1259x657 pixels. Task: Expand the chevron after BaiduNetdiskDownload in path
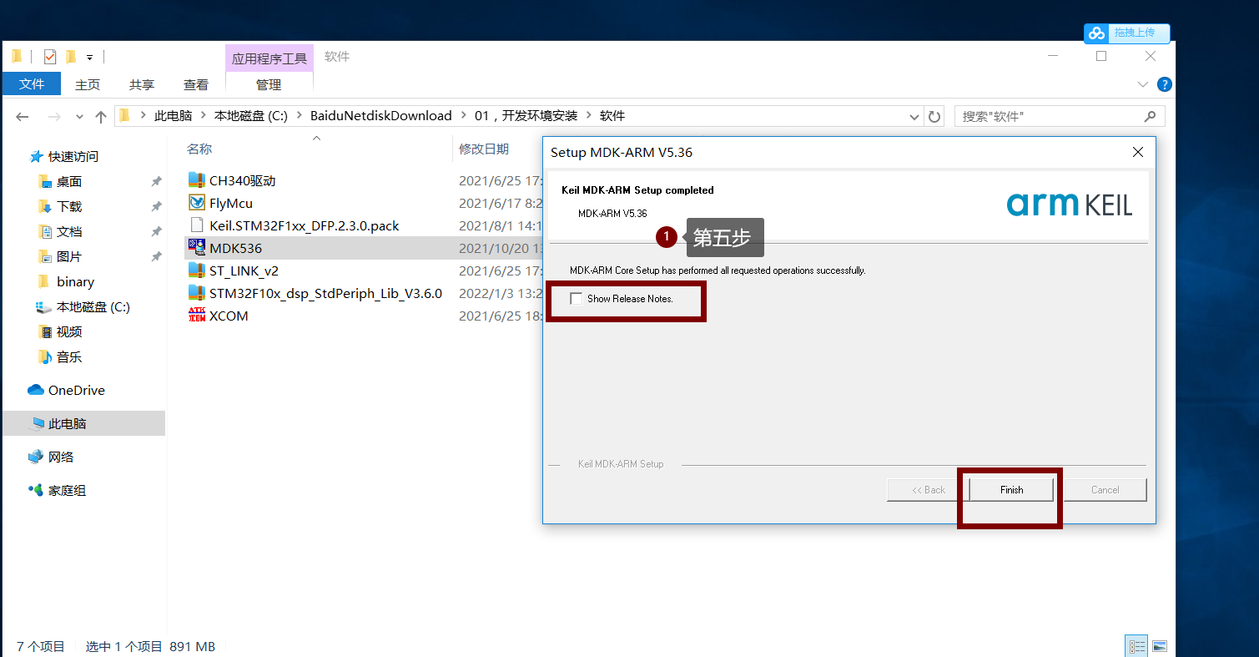463,116
